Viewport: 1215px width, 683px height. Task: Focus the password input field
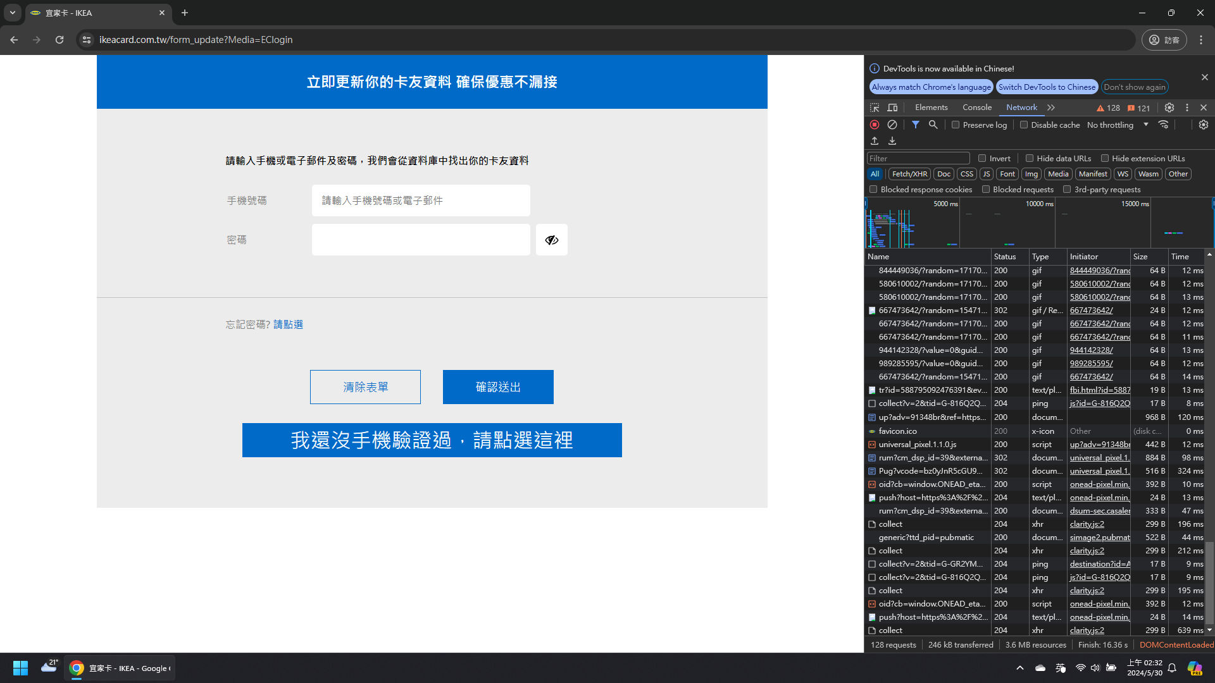point(421,240)
